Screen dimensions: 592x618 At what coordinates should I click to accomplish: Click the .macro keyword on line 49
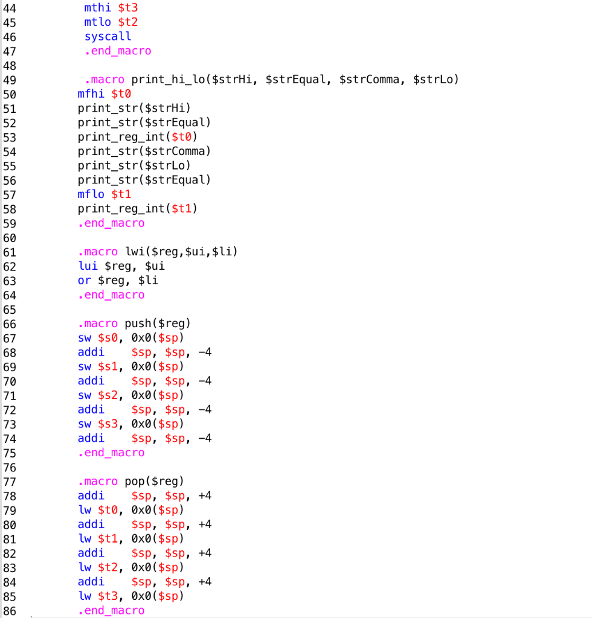click(x=105, y=79)
